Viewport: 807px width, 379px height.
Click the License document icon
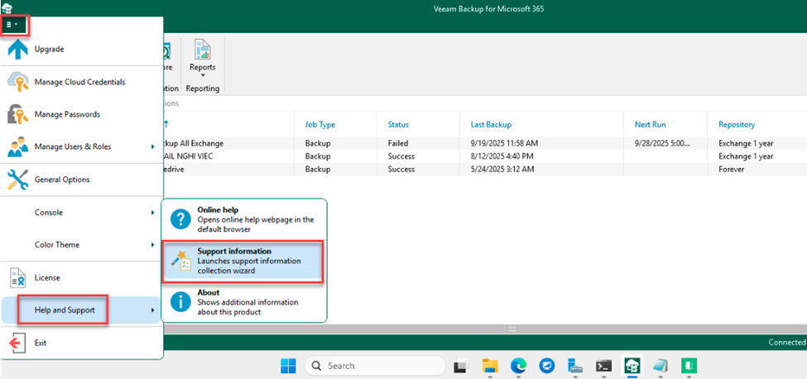pos(17,277)
